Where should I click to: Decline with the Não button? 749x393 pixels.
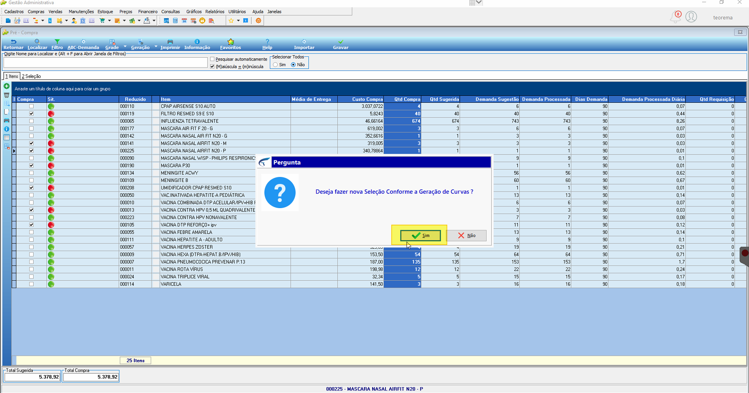click(x=466, y=235)
